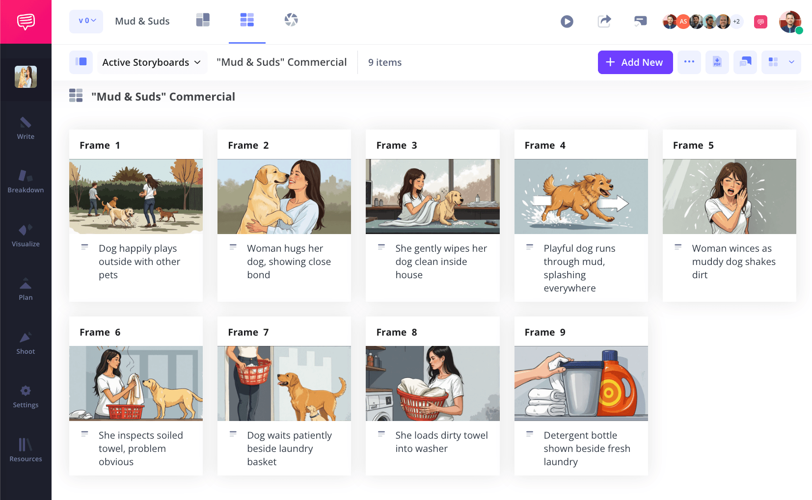Click the Frame 7 description text

(289, 448)
